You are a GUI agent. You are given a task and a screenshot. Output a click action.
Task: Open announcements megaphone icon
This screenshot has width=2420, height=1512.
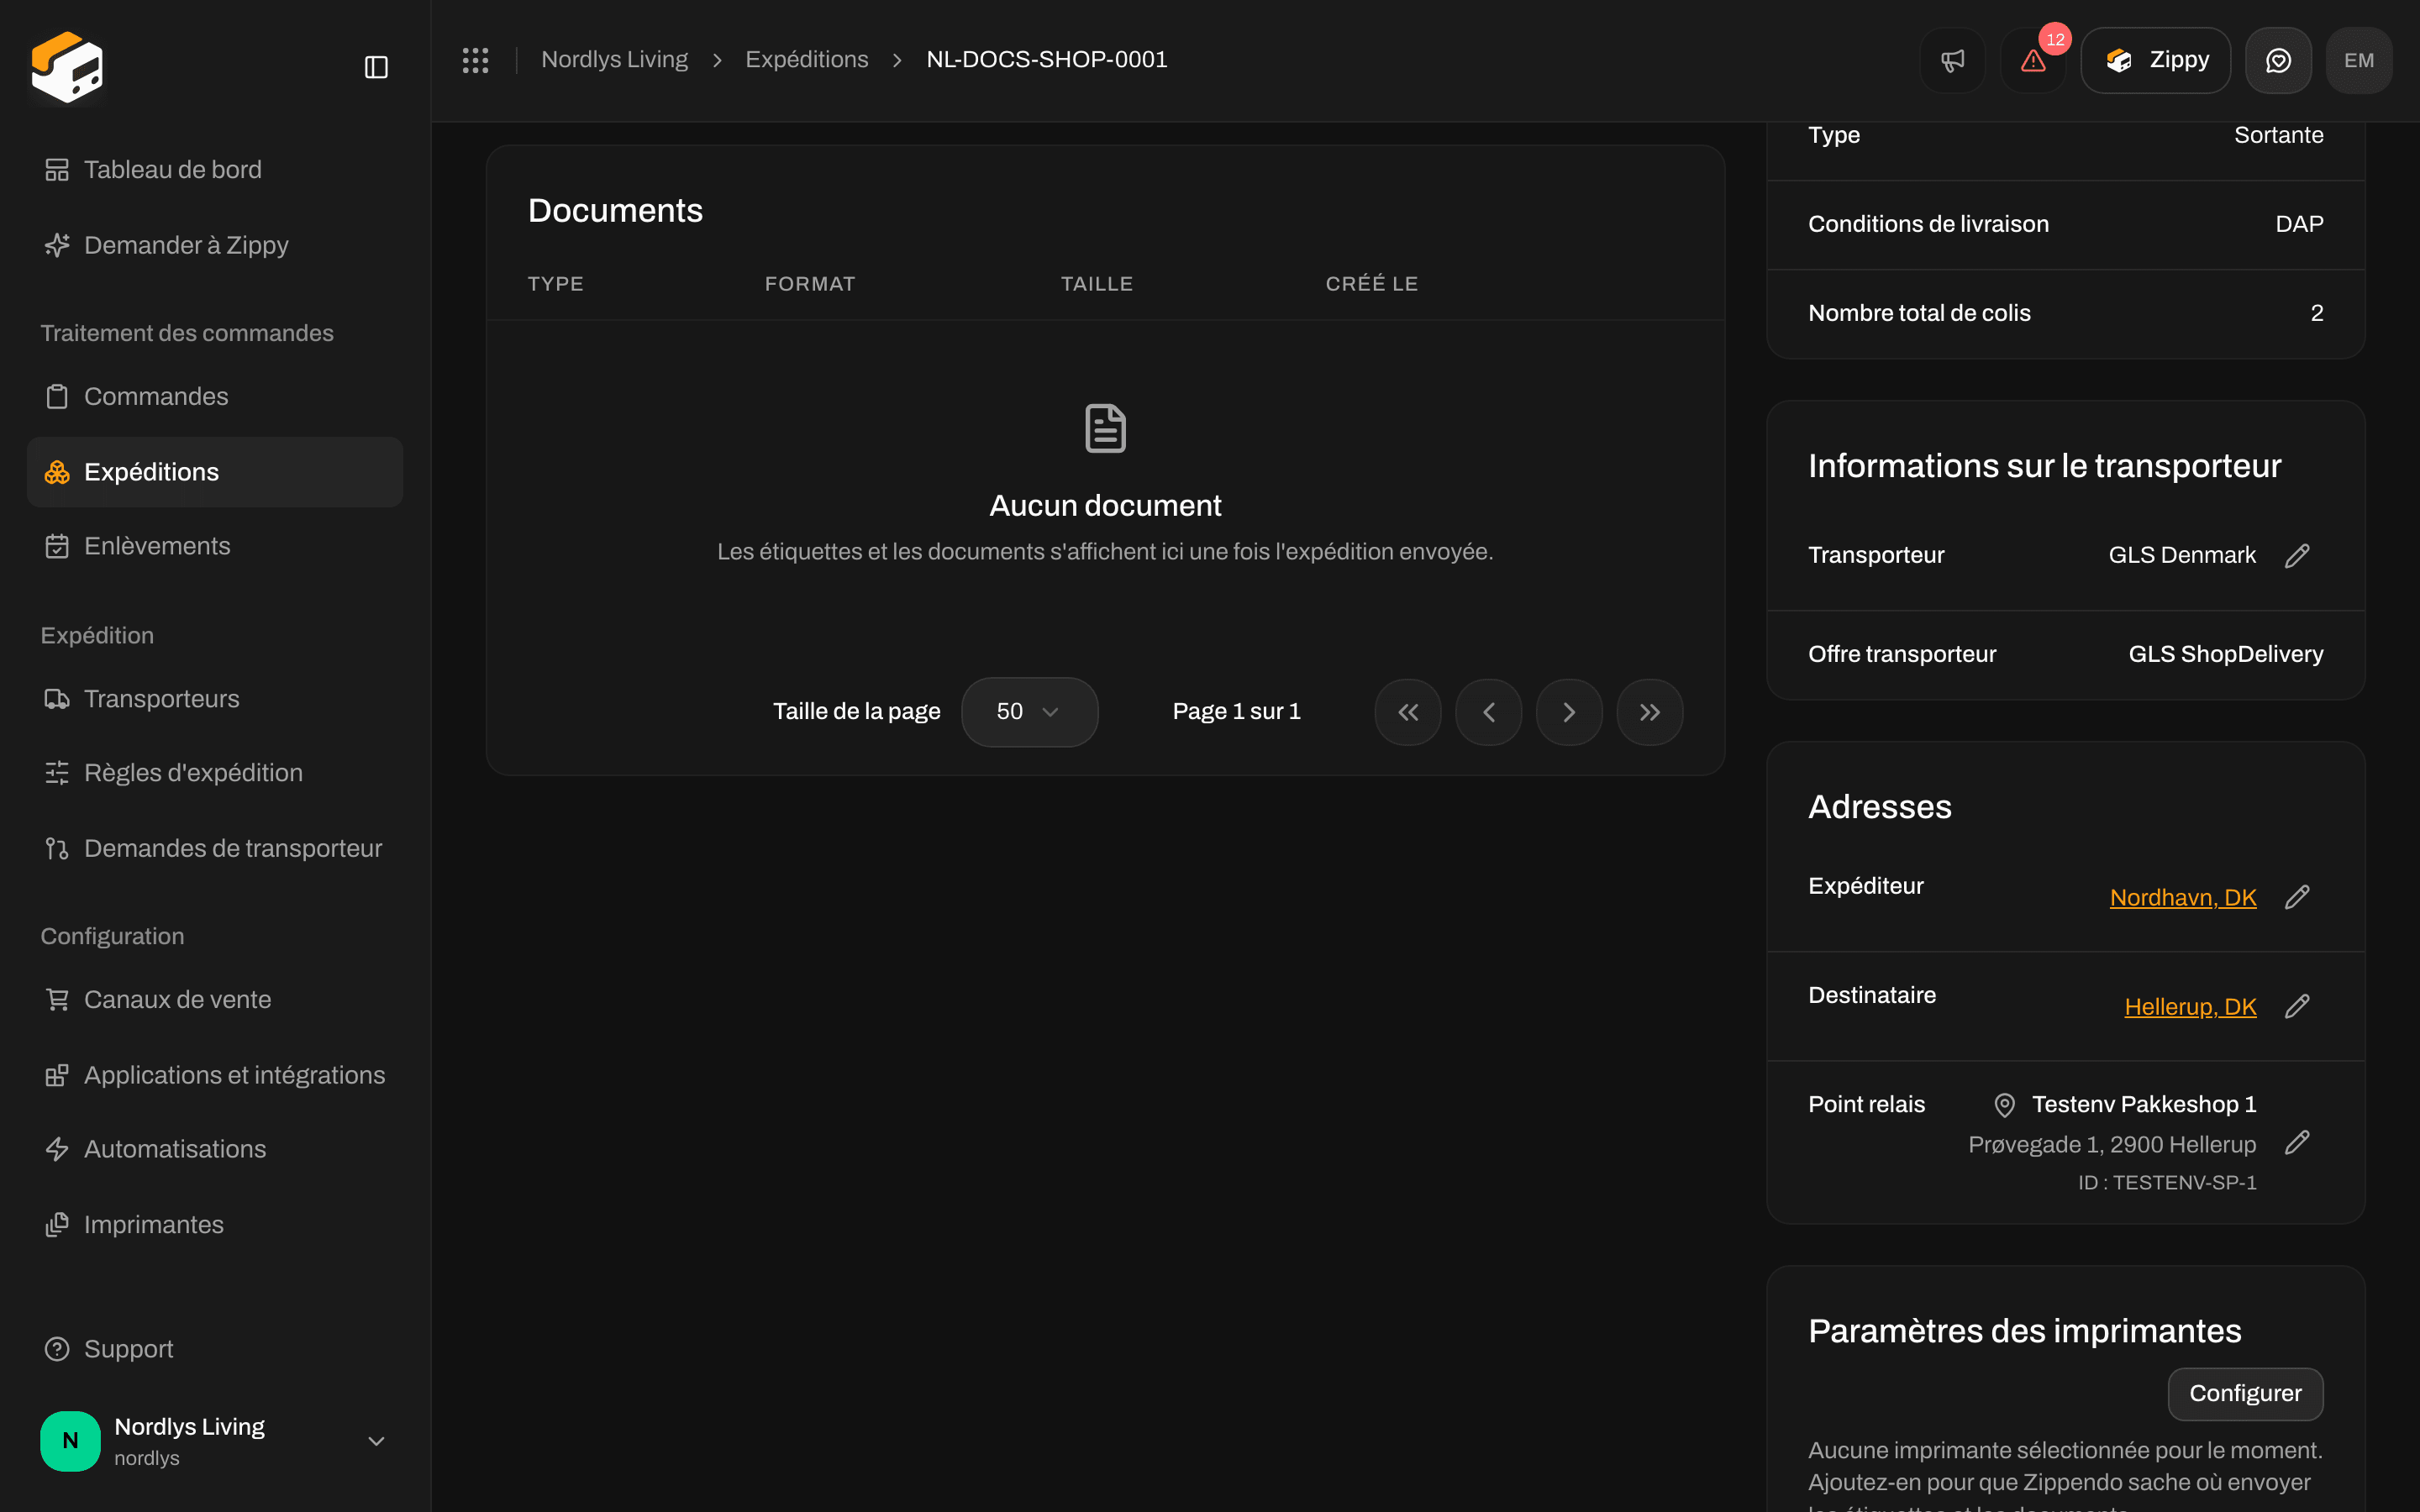click(x=1952, y=60)
